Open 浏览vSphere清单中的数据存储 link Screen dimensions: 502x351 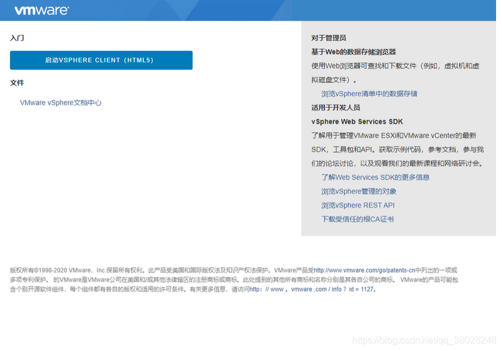[x=369, y=94]
